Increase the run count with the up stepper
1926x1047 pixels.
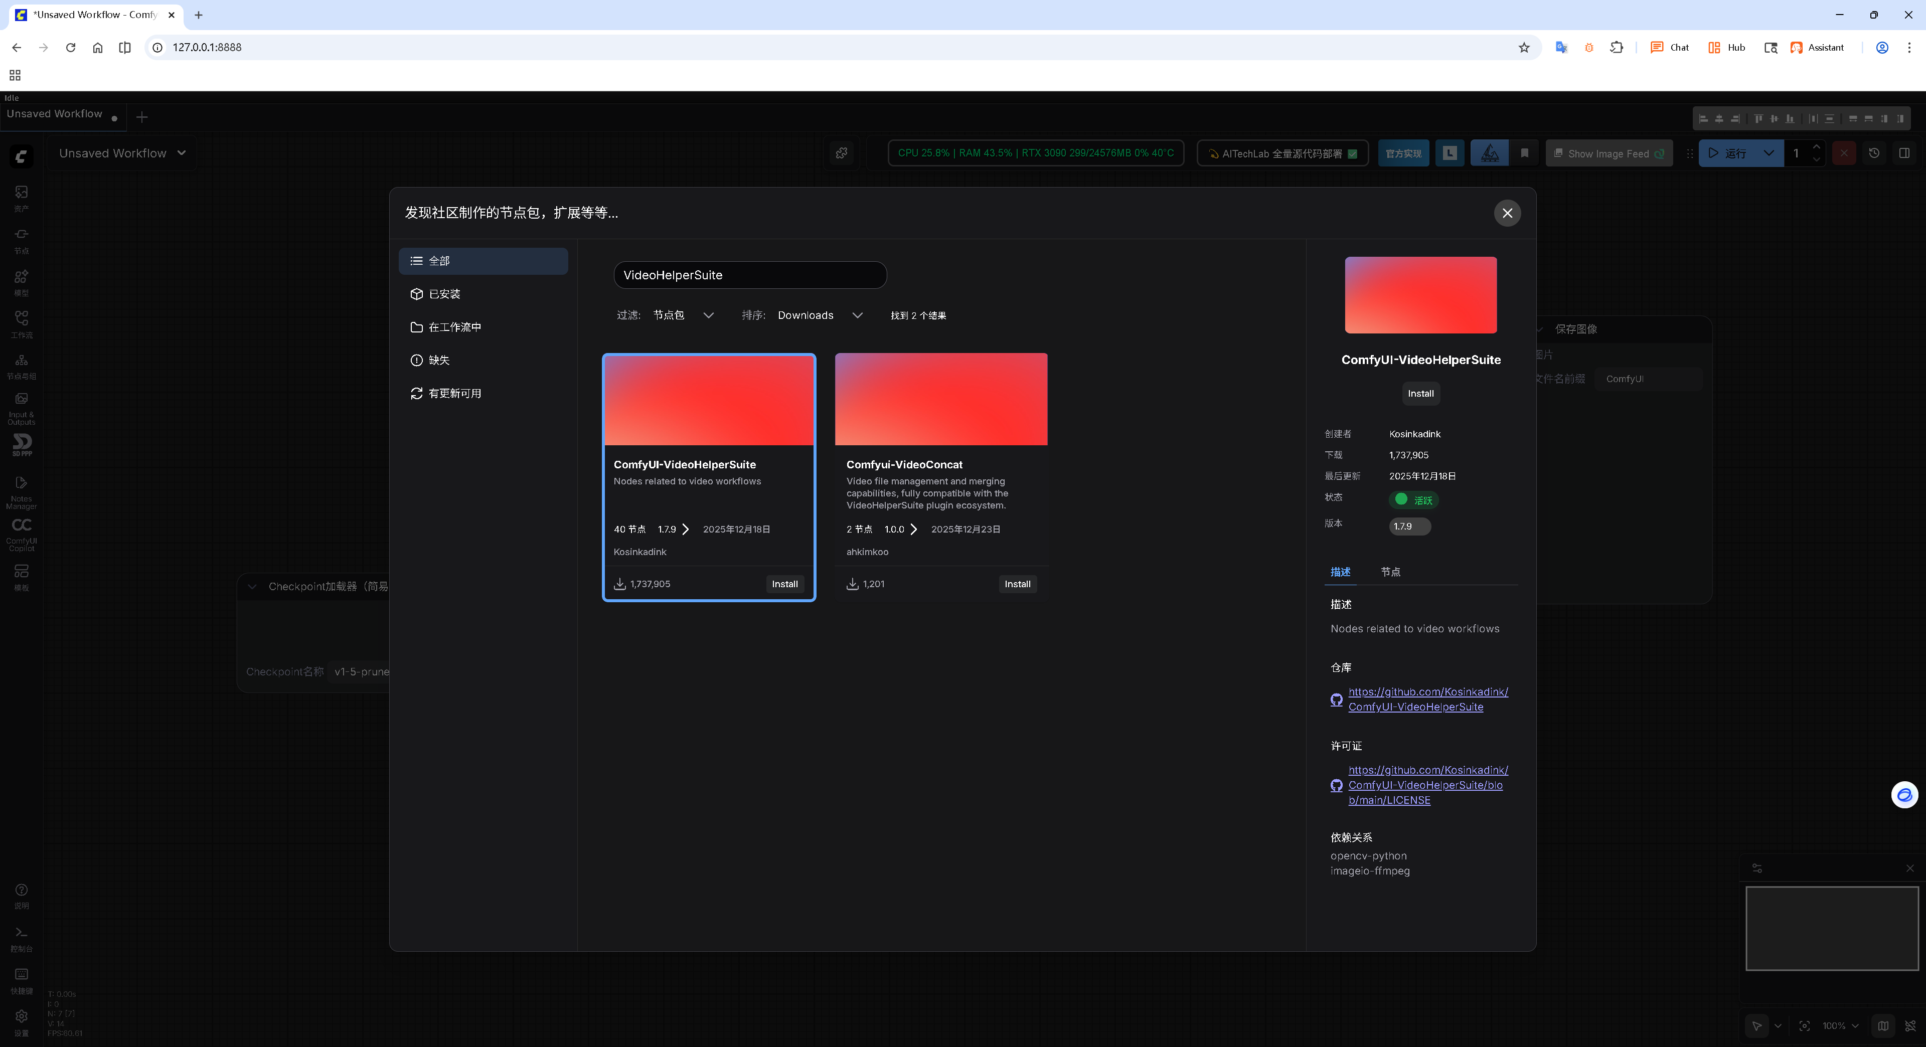point(1817,146)
